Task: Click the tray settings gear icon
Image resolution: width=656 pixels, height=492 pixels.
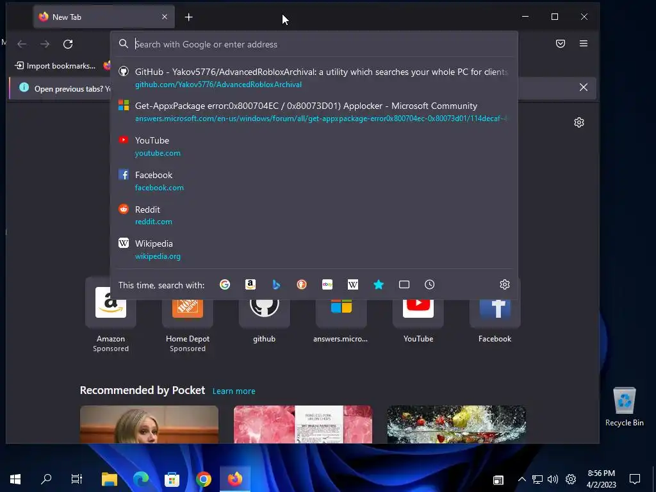Action: 571,479
